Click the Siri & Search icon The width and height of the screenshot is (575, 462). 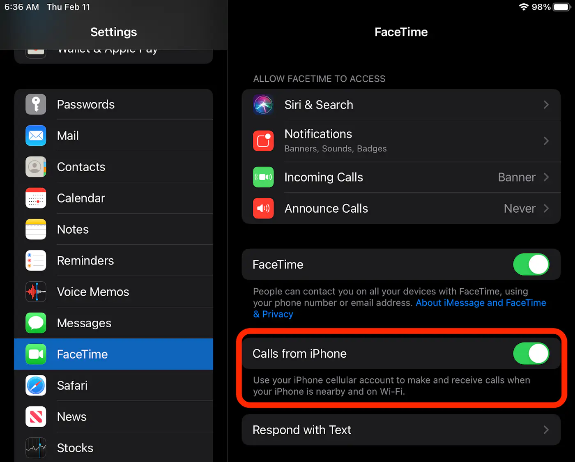click(x=263, y=105)
